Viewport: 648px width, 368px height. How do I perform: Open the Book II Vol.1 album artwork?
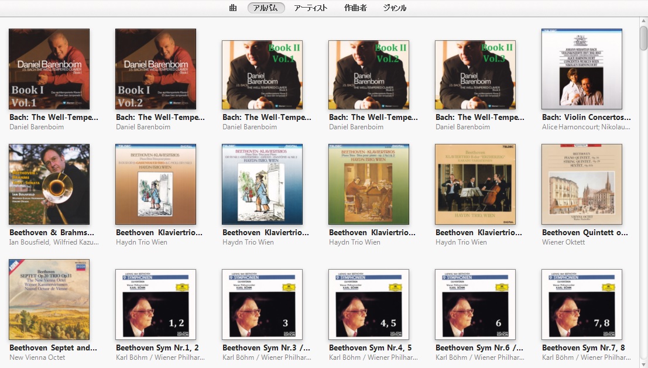tap(262, 75)
